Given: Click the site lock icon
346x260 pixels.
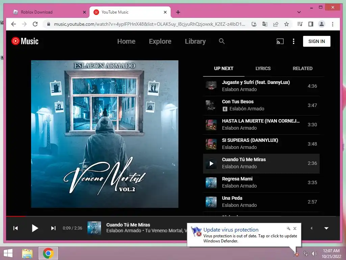Looking at the screenshot, I should (49, 24).
